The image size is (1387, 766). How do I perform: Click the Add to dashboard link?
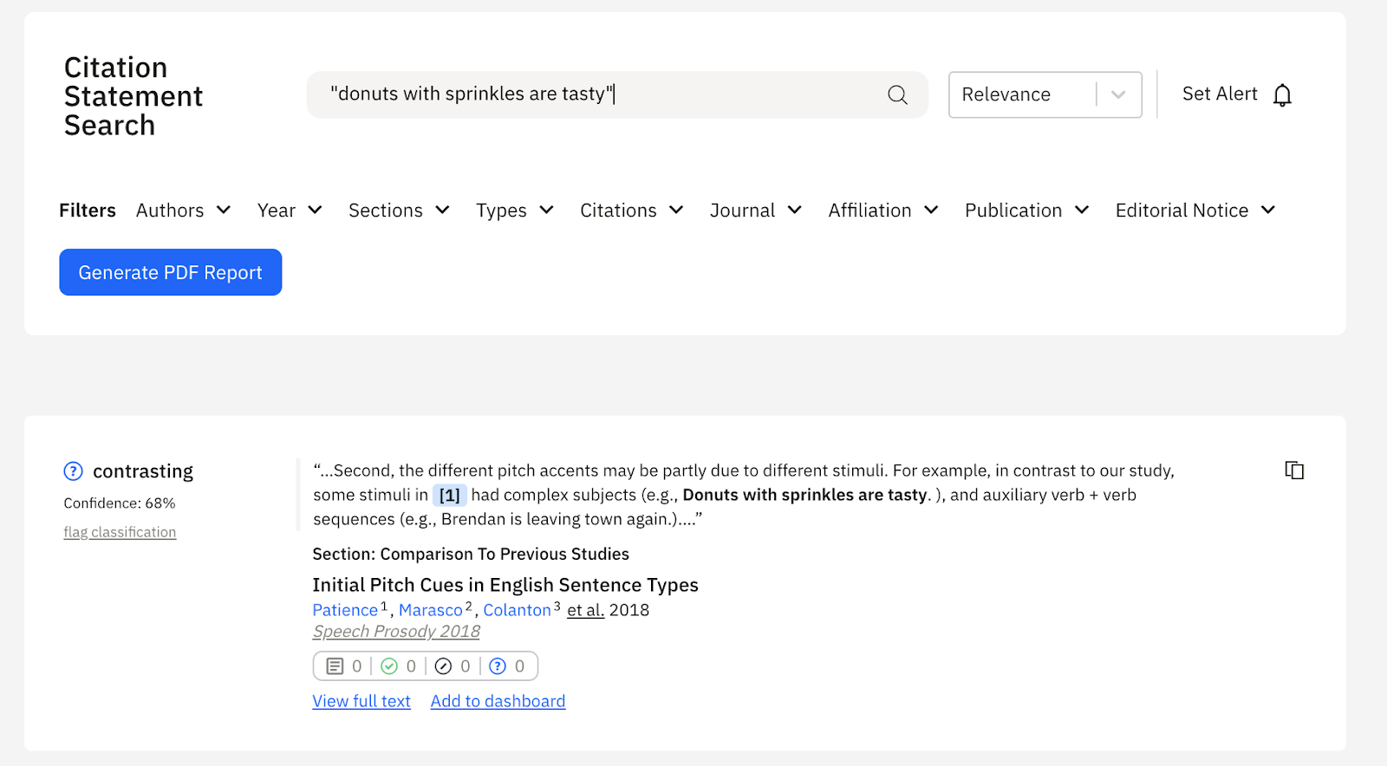tap(498, 701)
